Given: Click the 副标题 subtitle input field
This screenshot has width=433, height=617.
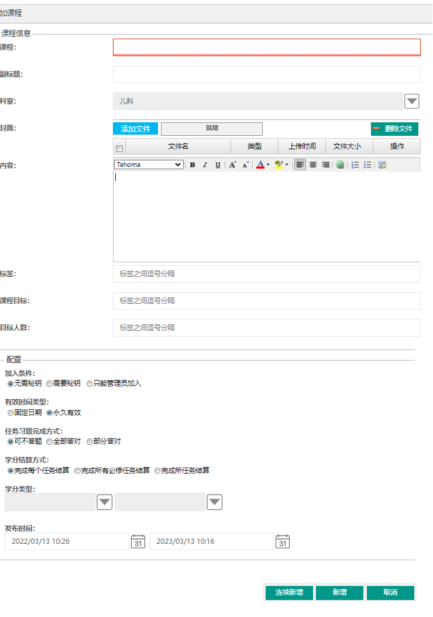Looking at the screenshot, I should click(x=266, y=74).
